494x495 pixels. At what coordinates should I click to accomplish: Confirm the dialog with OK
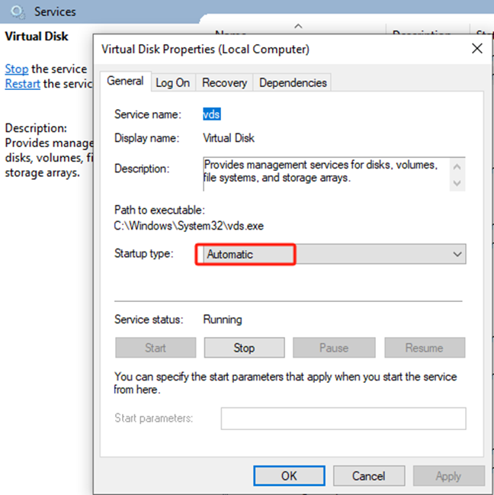pos(289,476)
